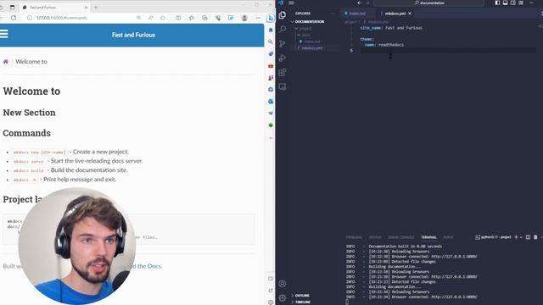This screenshot has width=543, height=305.
Task: Open the VS Code hamburger application menu
Action: click(x=291, y=3)
